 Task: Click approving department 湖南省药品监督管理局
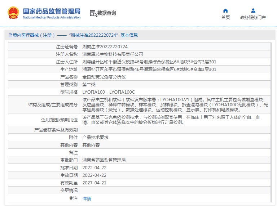[x=104, y=160]
